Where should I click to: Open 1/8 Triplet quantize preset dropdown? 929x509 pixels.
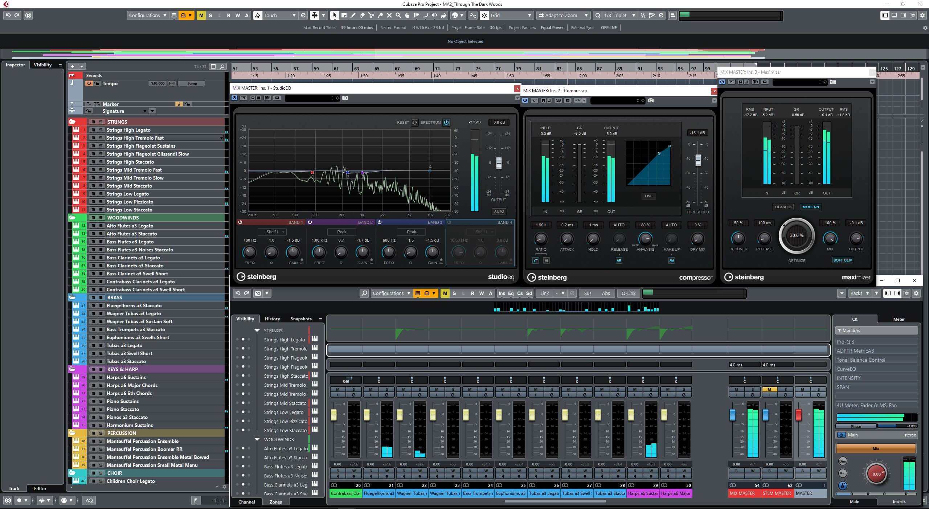[x=620, y=15]
